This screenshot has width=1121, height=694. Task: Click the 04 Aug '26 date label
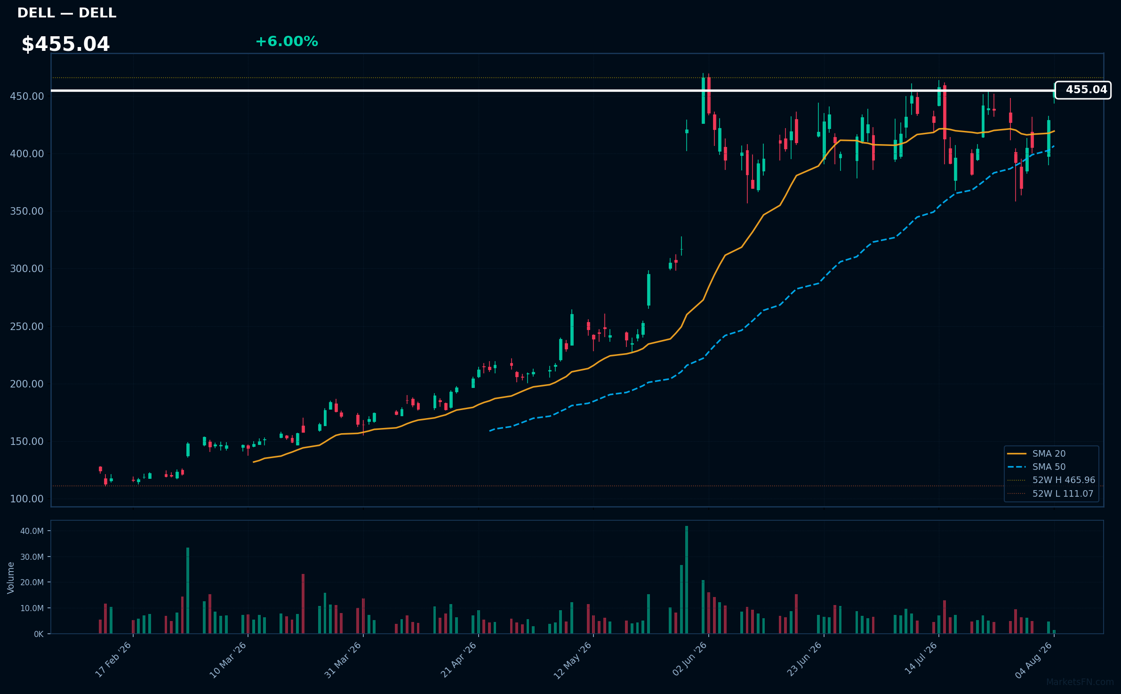pyautogui.click(x=1034, y=660)
